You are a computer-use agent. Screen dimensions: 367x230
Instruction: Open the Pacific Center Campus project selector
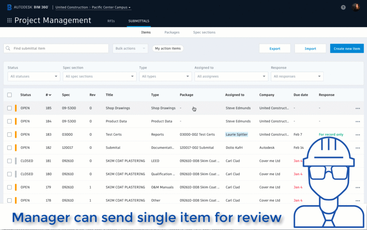111,7
